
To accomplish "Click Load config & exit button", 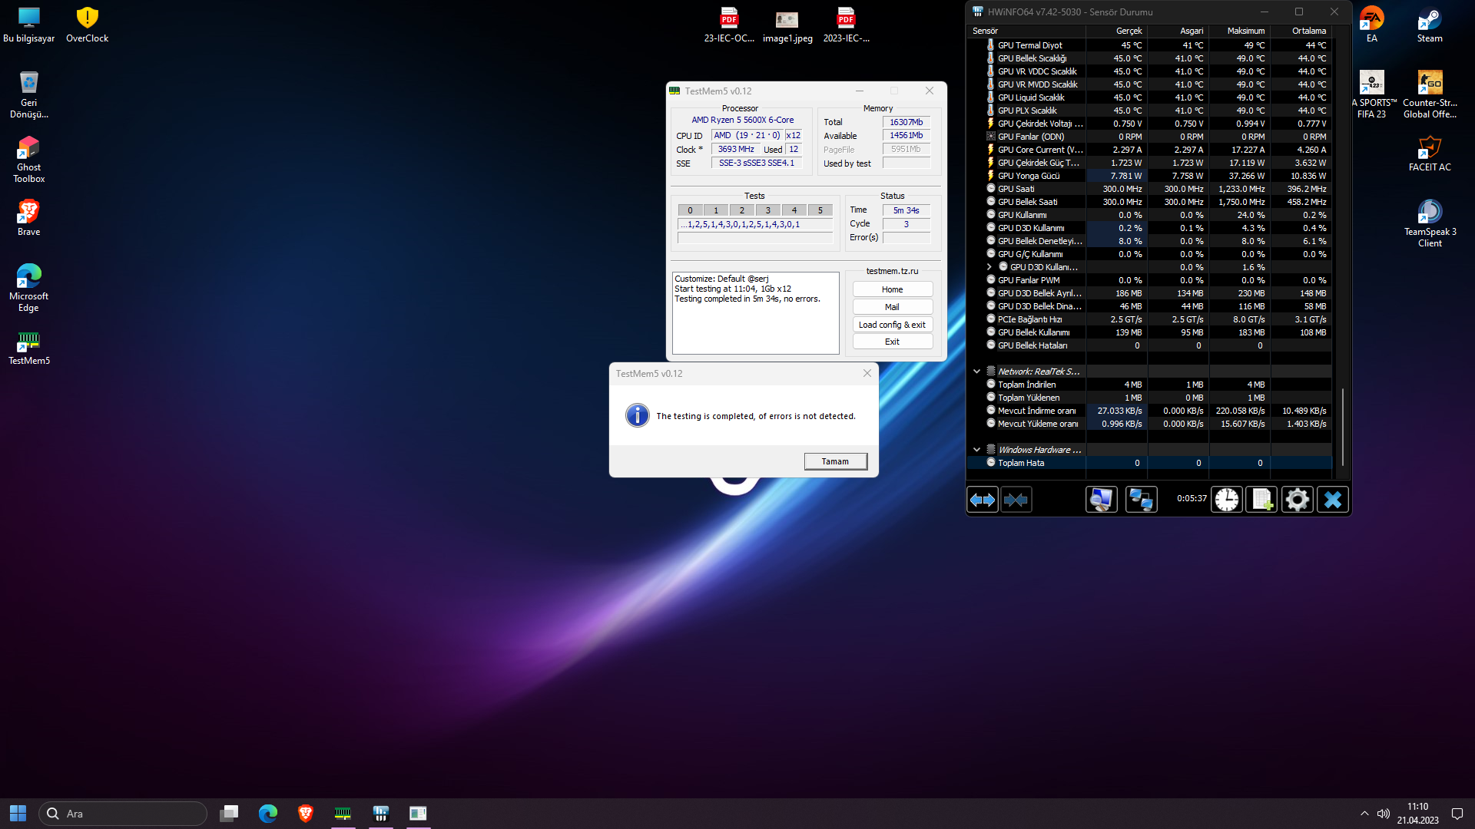I will [x=892, y=325].
